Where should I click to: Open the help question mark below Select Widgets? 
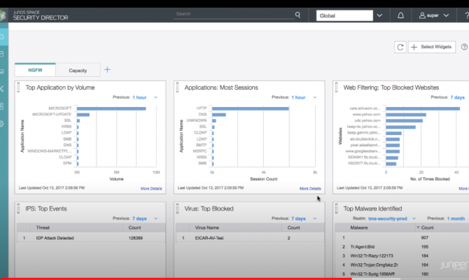point(464,47)
